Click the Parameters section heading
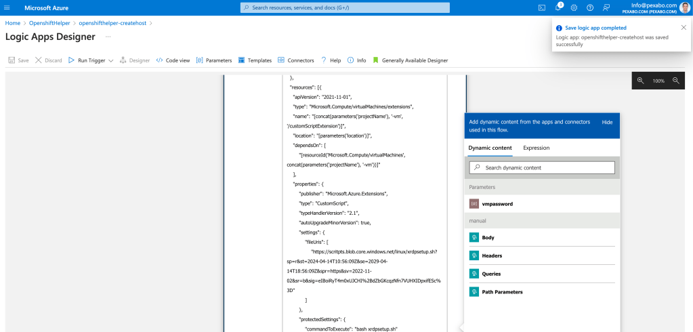Image resolution: width=693 pixels, height=332 pixels. (x=482, y=187)
